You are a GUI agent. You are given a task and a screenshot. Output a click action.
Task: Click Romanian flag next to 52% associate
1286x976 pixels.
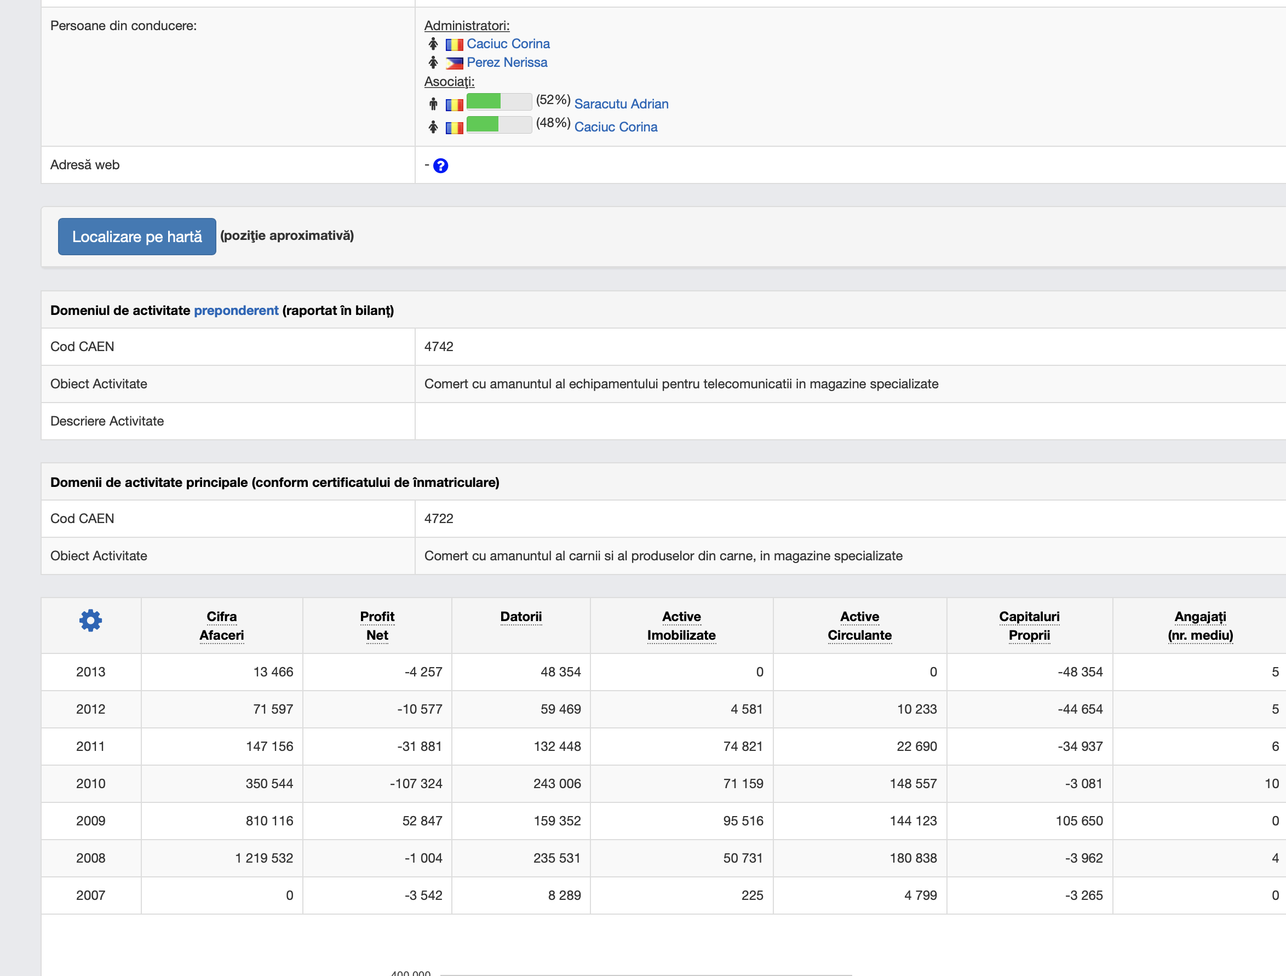click(454, 105)
